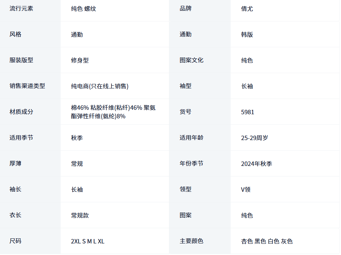Click the size list 2XL S M L XL
This screenshot has height=255, width=341.
pos(88,241)
